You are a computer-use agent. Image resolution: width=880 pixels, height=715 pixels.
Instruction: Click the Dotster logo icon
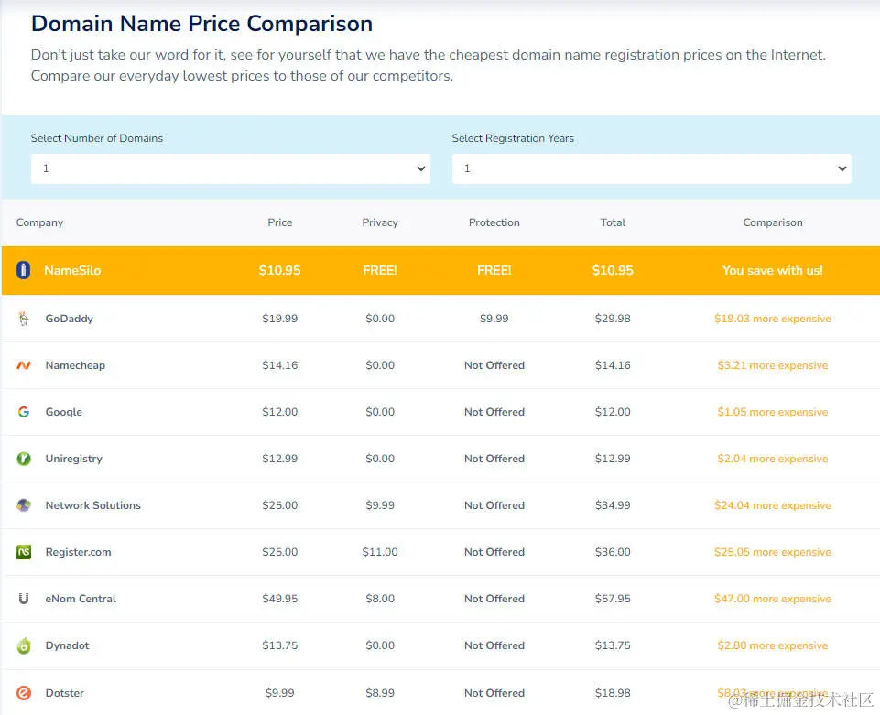24,693
